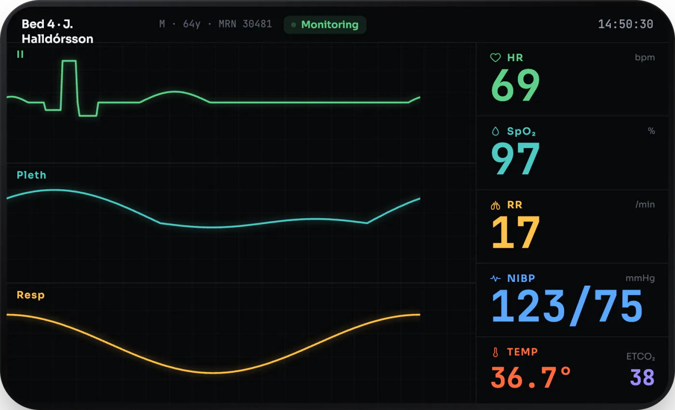
Task: Click the droplet icon beside SpO₂
Action: 496,131
